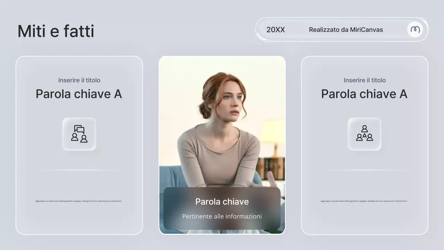Viewport: 444px width, 250px height.
Task: Click the empty header pill area between year and credit
Action: pos(297,30)
